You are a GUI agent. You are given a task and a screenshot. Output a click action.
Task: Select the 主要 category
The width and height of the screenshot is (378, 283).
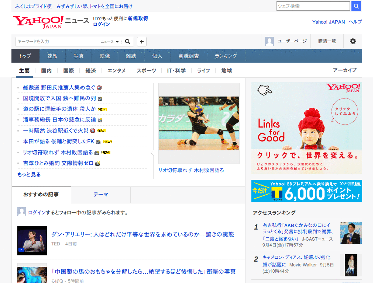point(24,71)
